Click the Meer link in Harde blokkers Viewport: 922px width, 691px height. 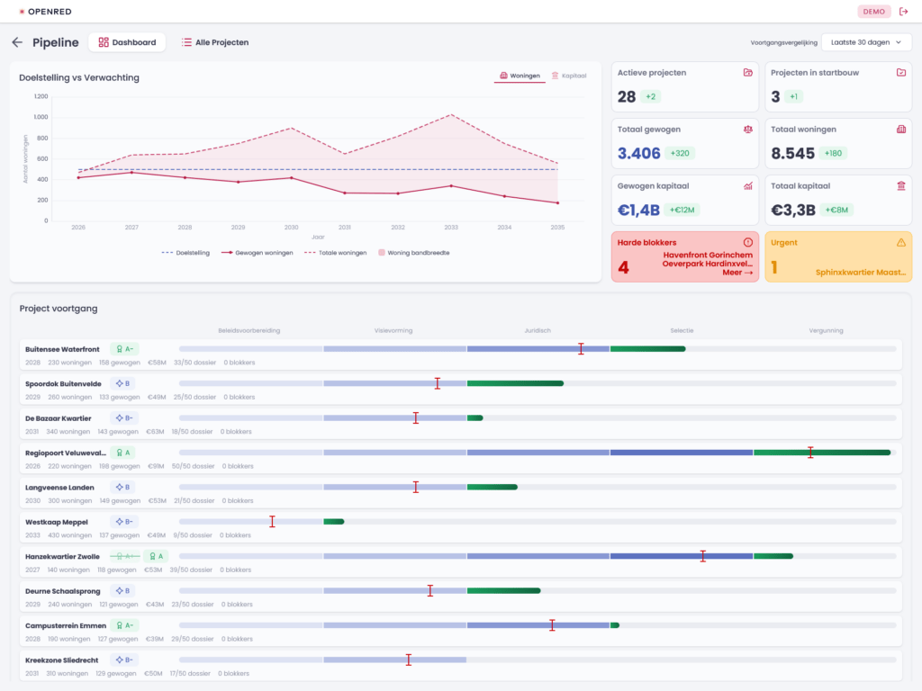[x=737, y=273]
